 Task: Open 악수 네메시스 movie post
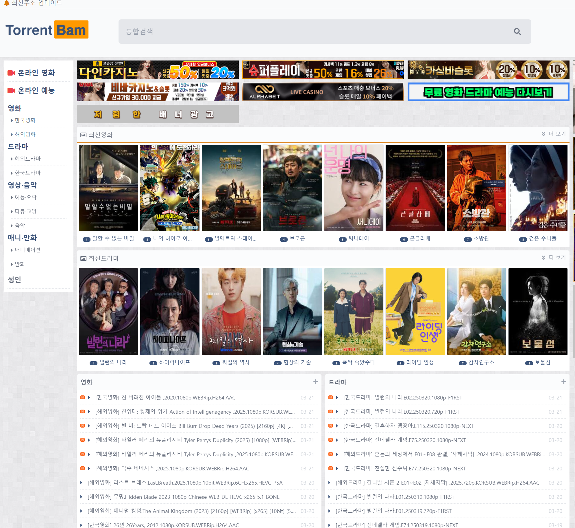click(172, 468)
